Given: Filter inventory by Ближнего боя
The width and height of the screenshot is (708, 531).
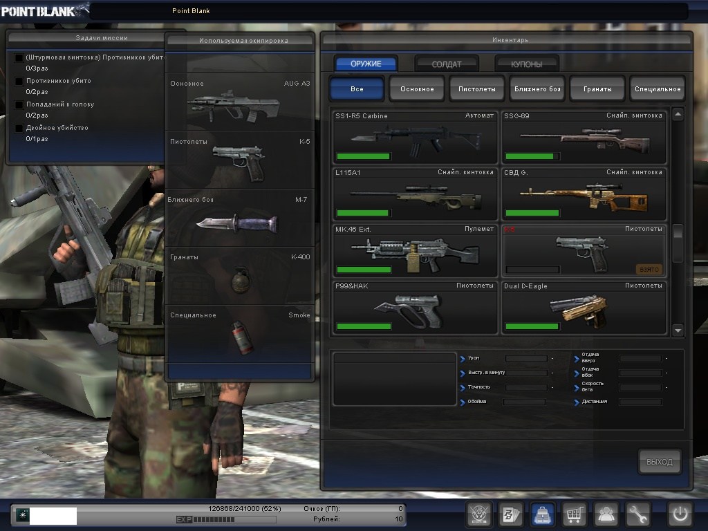Looking at the screenshot, I should [x=537, y=88].
